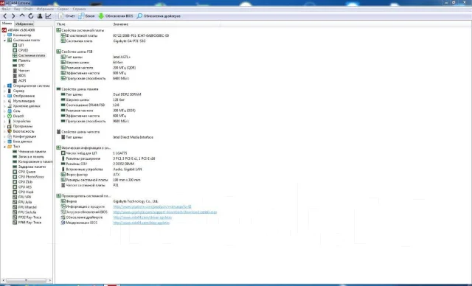Screen dimensions: 472x286
Task: Select the ЦП item in the tree
Action: [21, 45]
